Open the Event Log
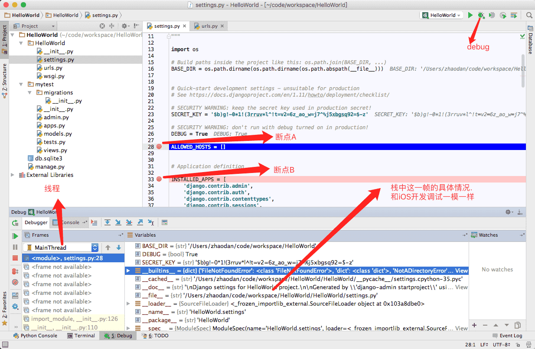The image size is (535, 349). (507, 336)
